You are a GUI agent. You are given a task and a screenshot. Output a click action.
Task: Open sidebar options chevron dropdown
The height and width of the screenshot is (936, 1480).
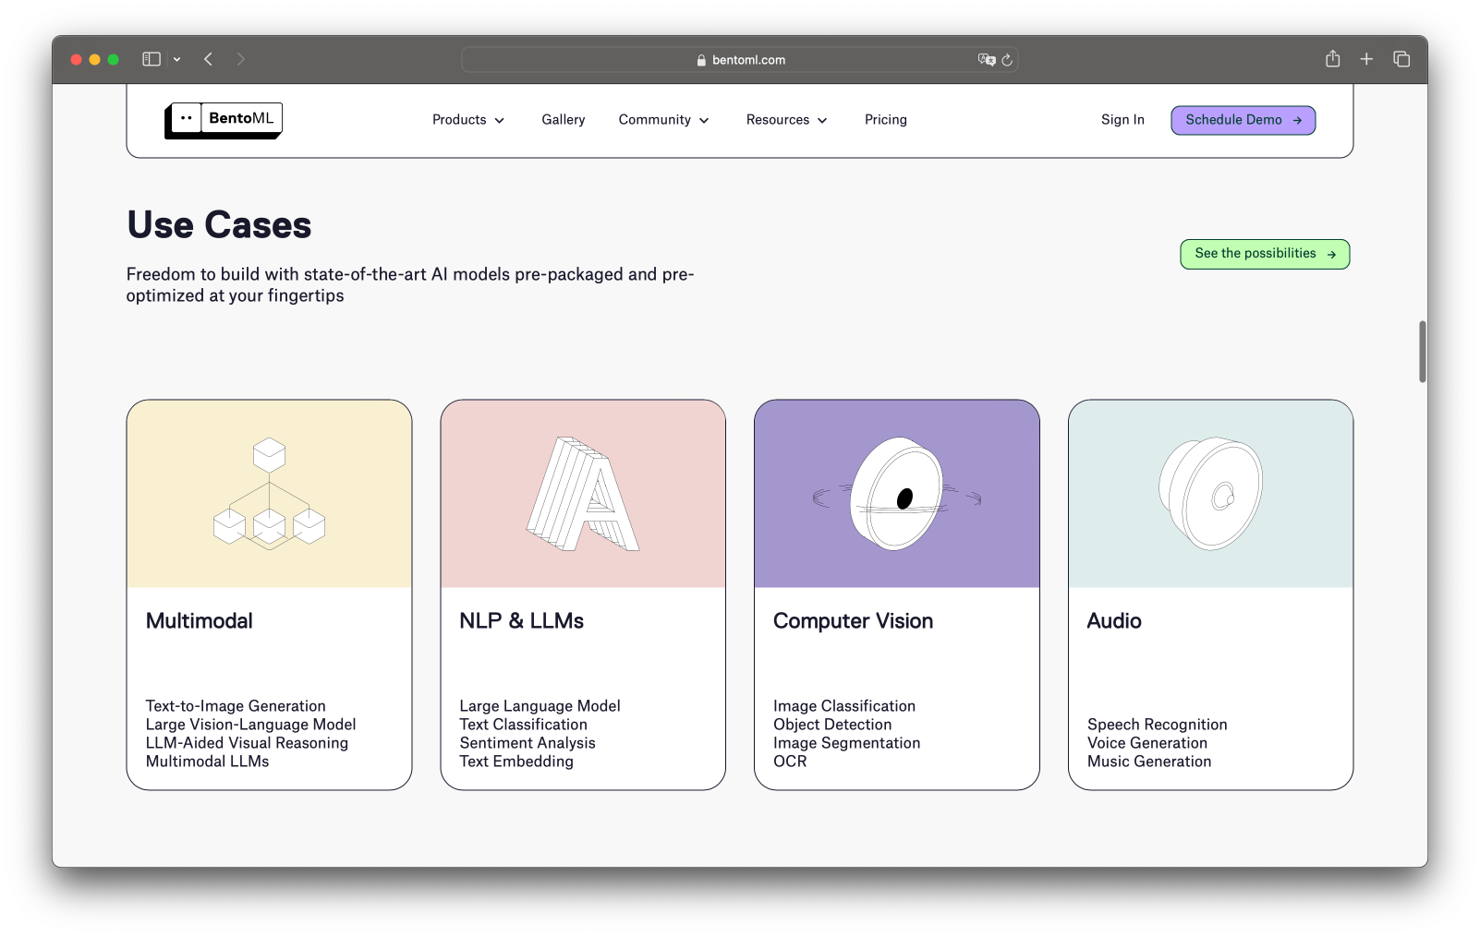tap(176, 59)
